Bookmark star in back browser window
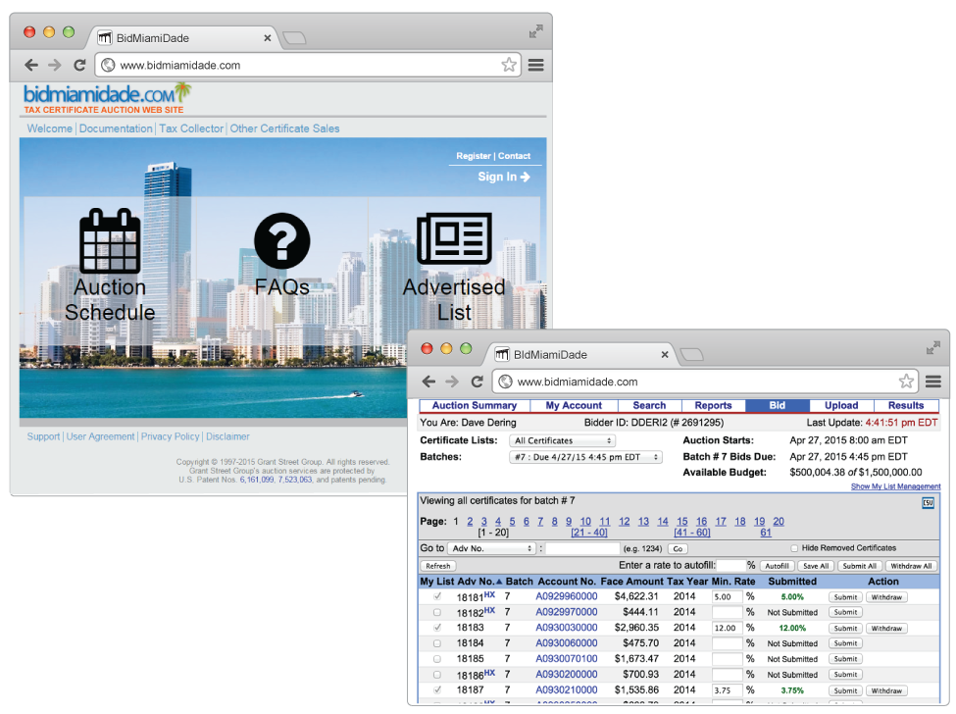 point(509,65)
